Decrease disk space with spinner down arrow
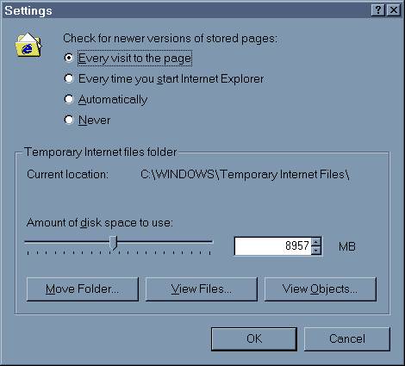This screenshot has height=366, width=405. point(316,251)
